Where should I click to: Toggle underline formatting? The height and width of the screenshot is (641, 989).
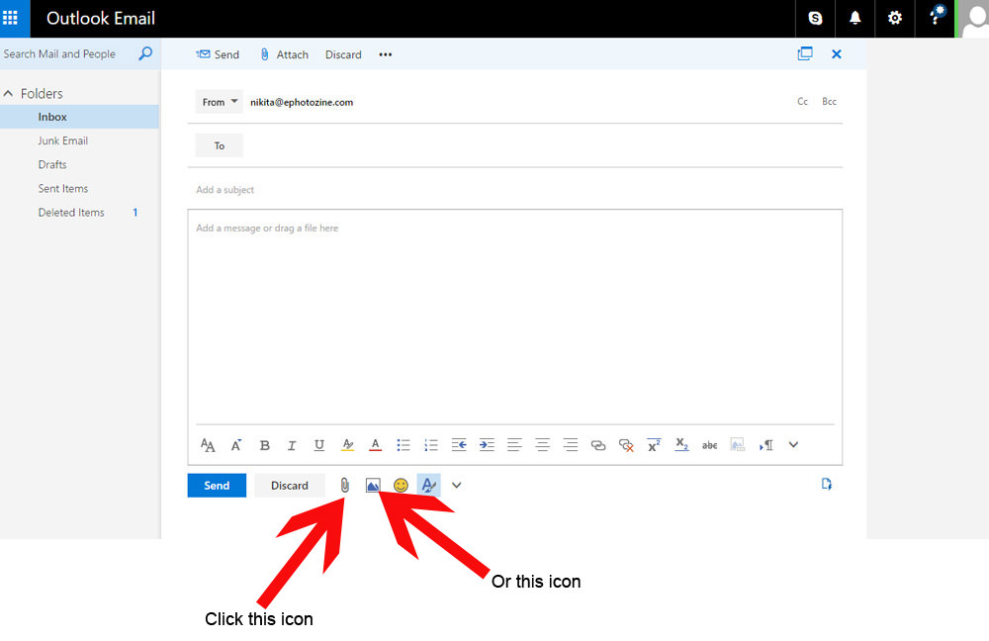pyautogui.click(x=319, y=445)
